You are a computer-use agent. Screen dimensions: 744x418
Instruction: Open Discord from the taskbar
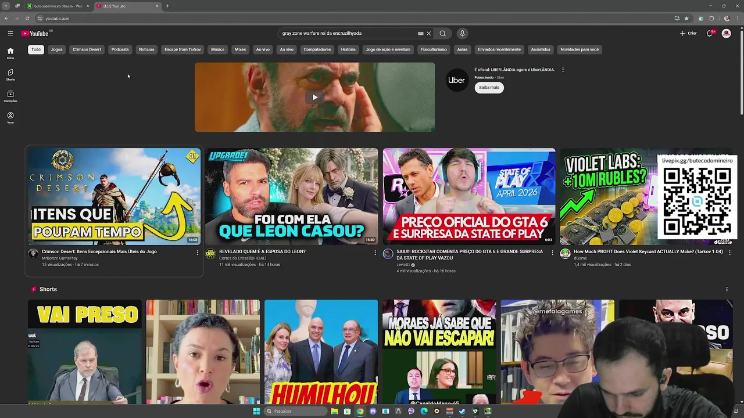pyautogui.click(x=373, y=411)
